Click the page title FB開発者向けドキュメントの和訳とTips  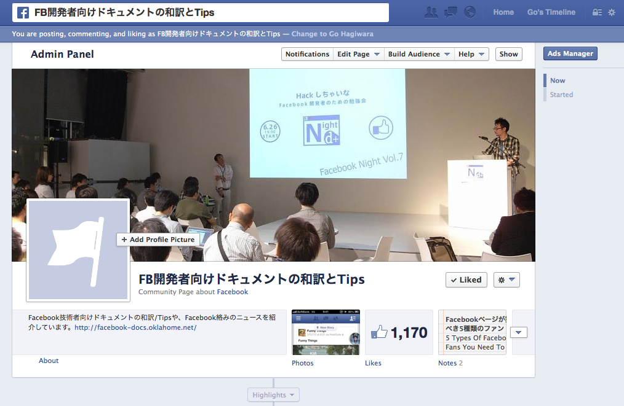tap(252, 279)
